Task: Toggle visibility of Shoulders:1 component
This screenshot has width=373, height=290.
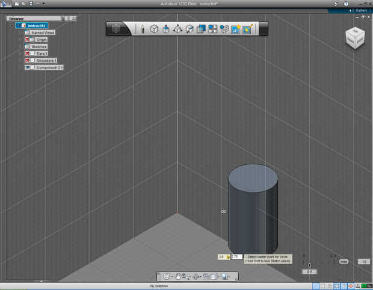Action: [x=27, y=60]
